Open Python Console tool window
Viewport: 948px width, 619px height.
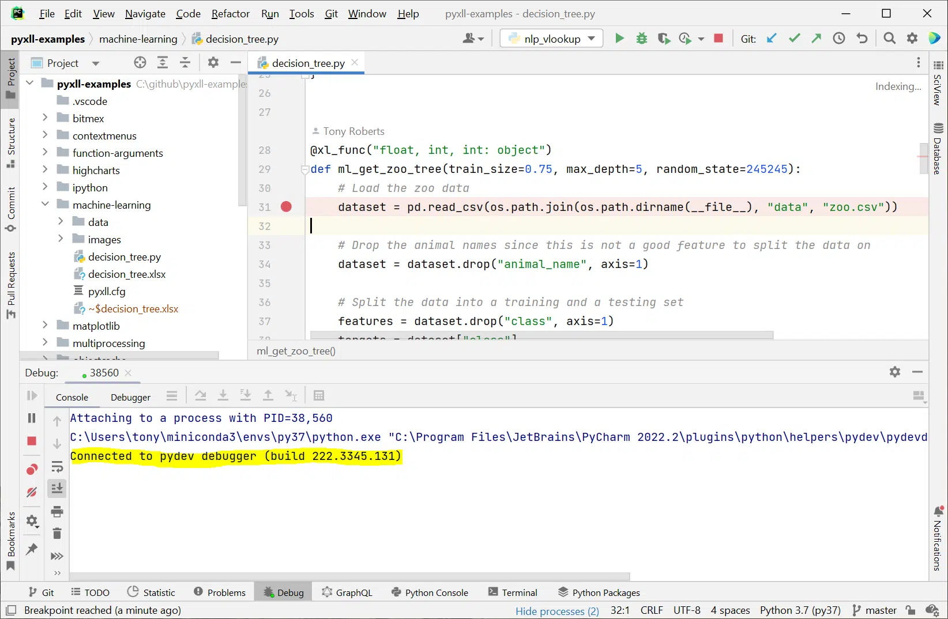430,592
